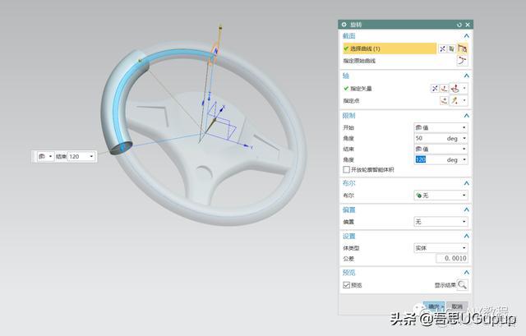Collapse the 限制 section
Image resolution: width=526 pixels, height=336 pixels.
466,116
